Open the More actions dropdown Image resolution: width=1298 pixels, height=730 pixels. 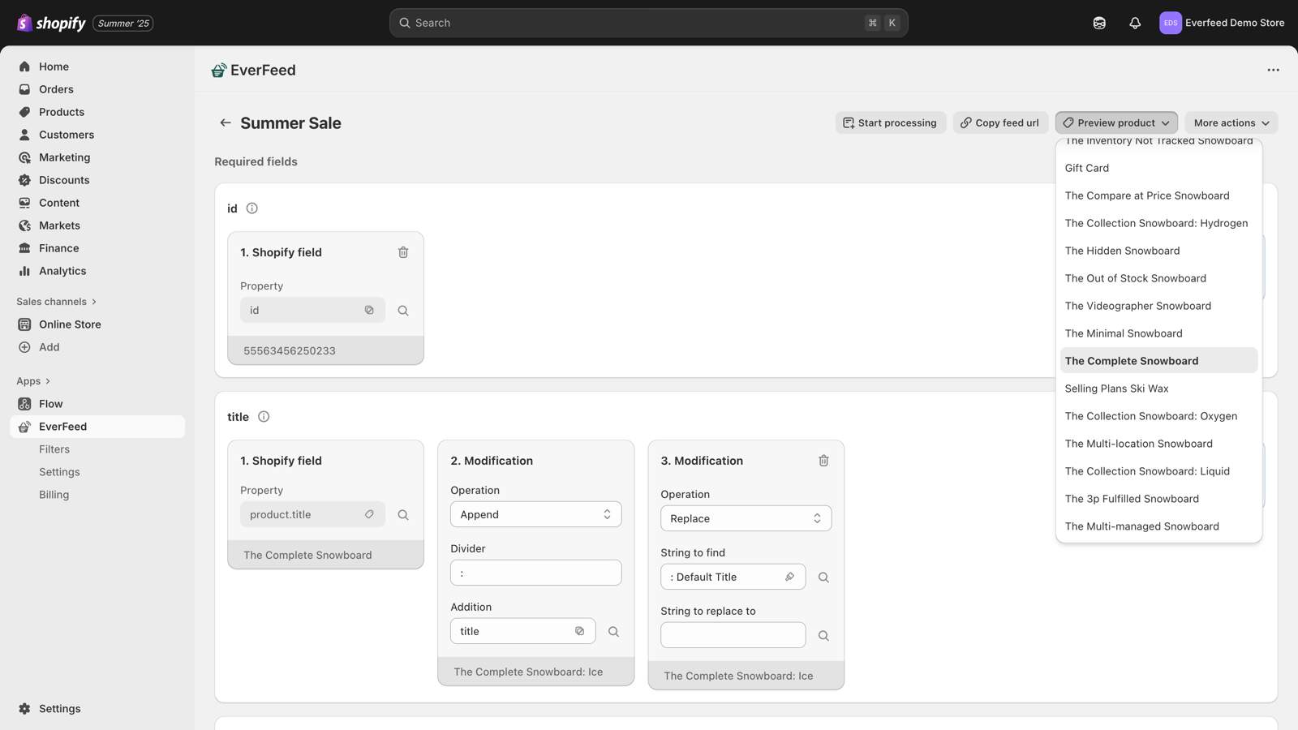pyautogui.click(x=1231, y=122)
